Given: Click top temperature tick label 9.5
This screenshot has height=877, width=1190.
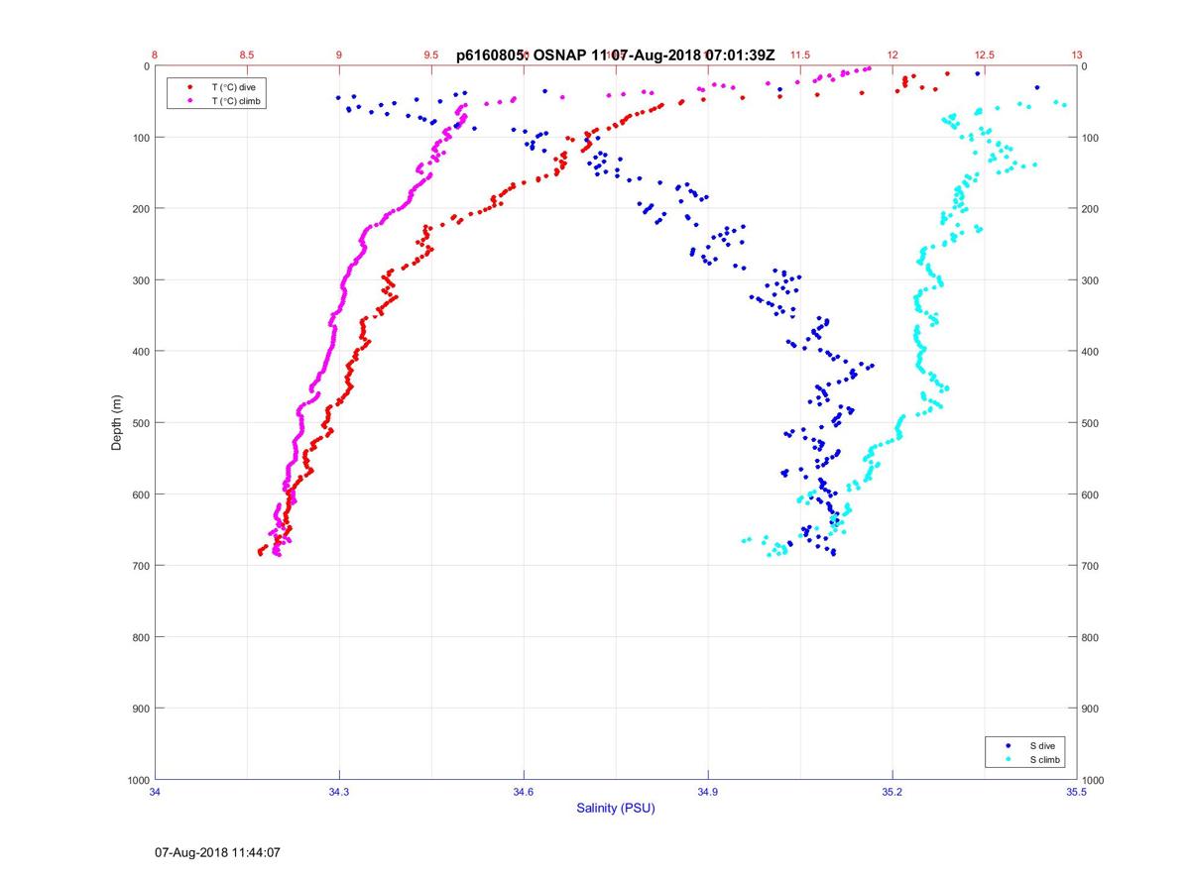Looking at the screenshot, I should tap(431, 55).
